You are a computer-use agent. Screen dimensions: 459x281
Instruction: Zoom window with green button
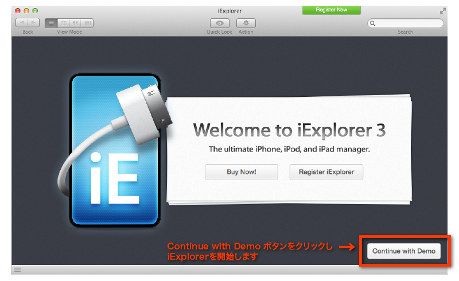pos(35,10)
